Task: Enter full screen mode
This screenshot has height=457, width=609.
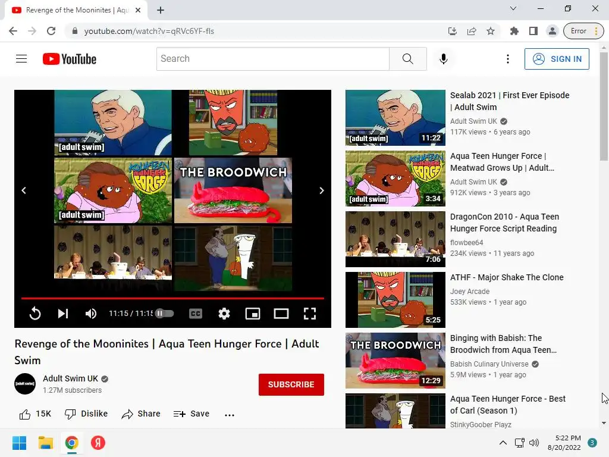Action: point(309,313)
